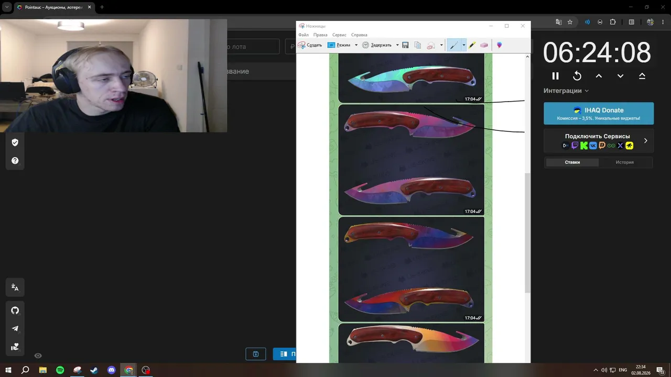Click the circular W extension icon

[600, 22]
